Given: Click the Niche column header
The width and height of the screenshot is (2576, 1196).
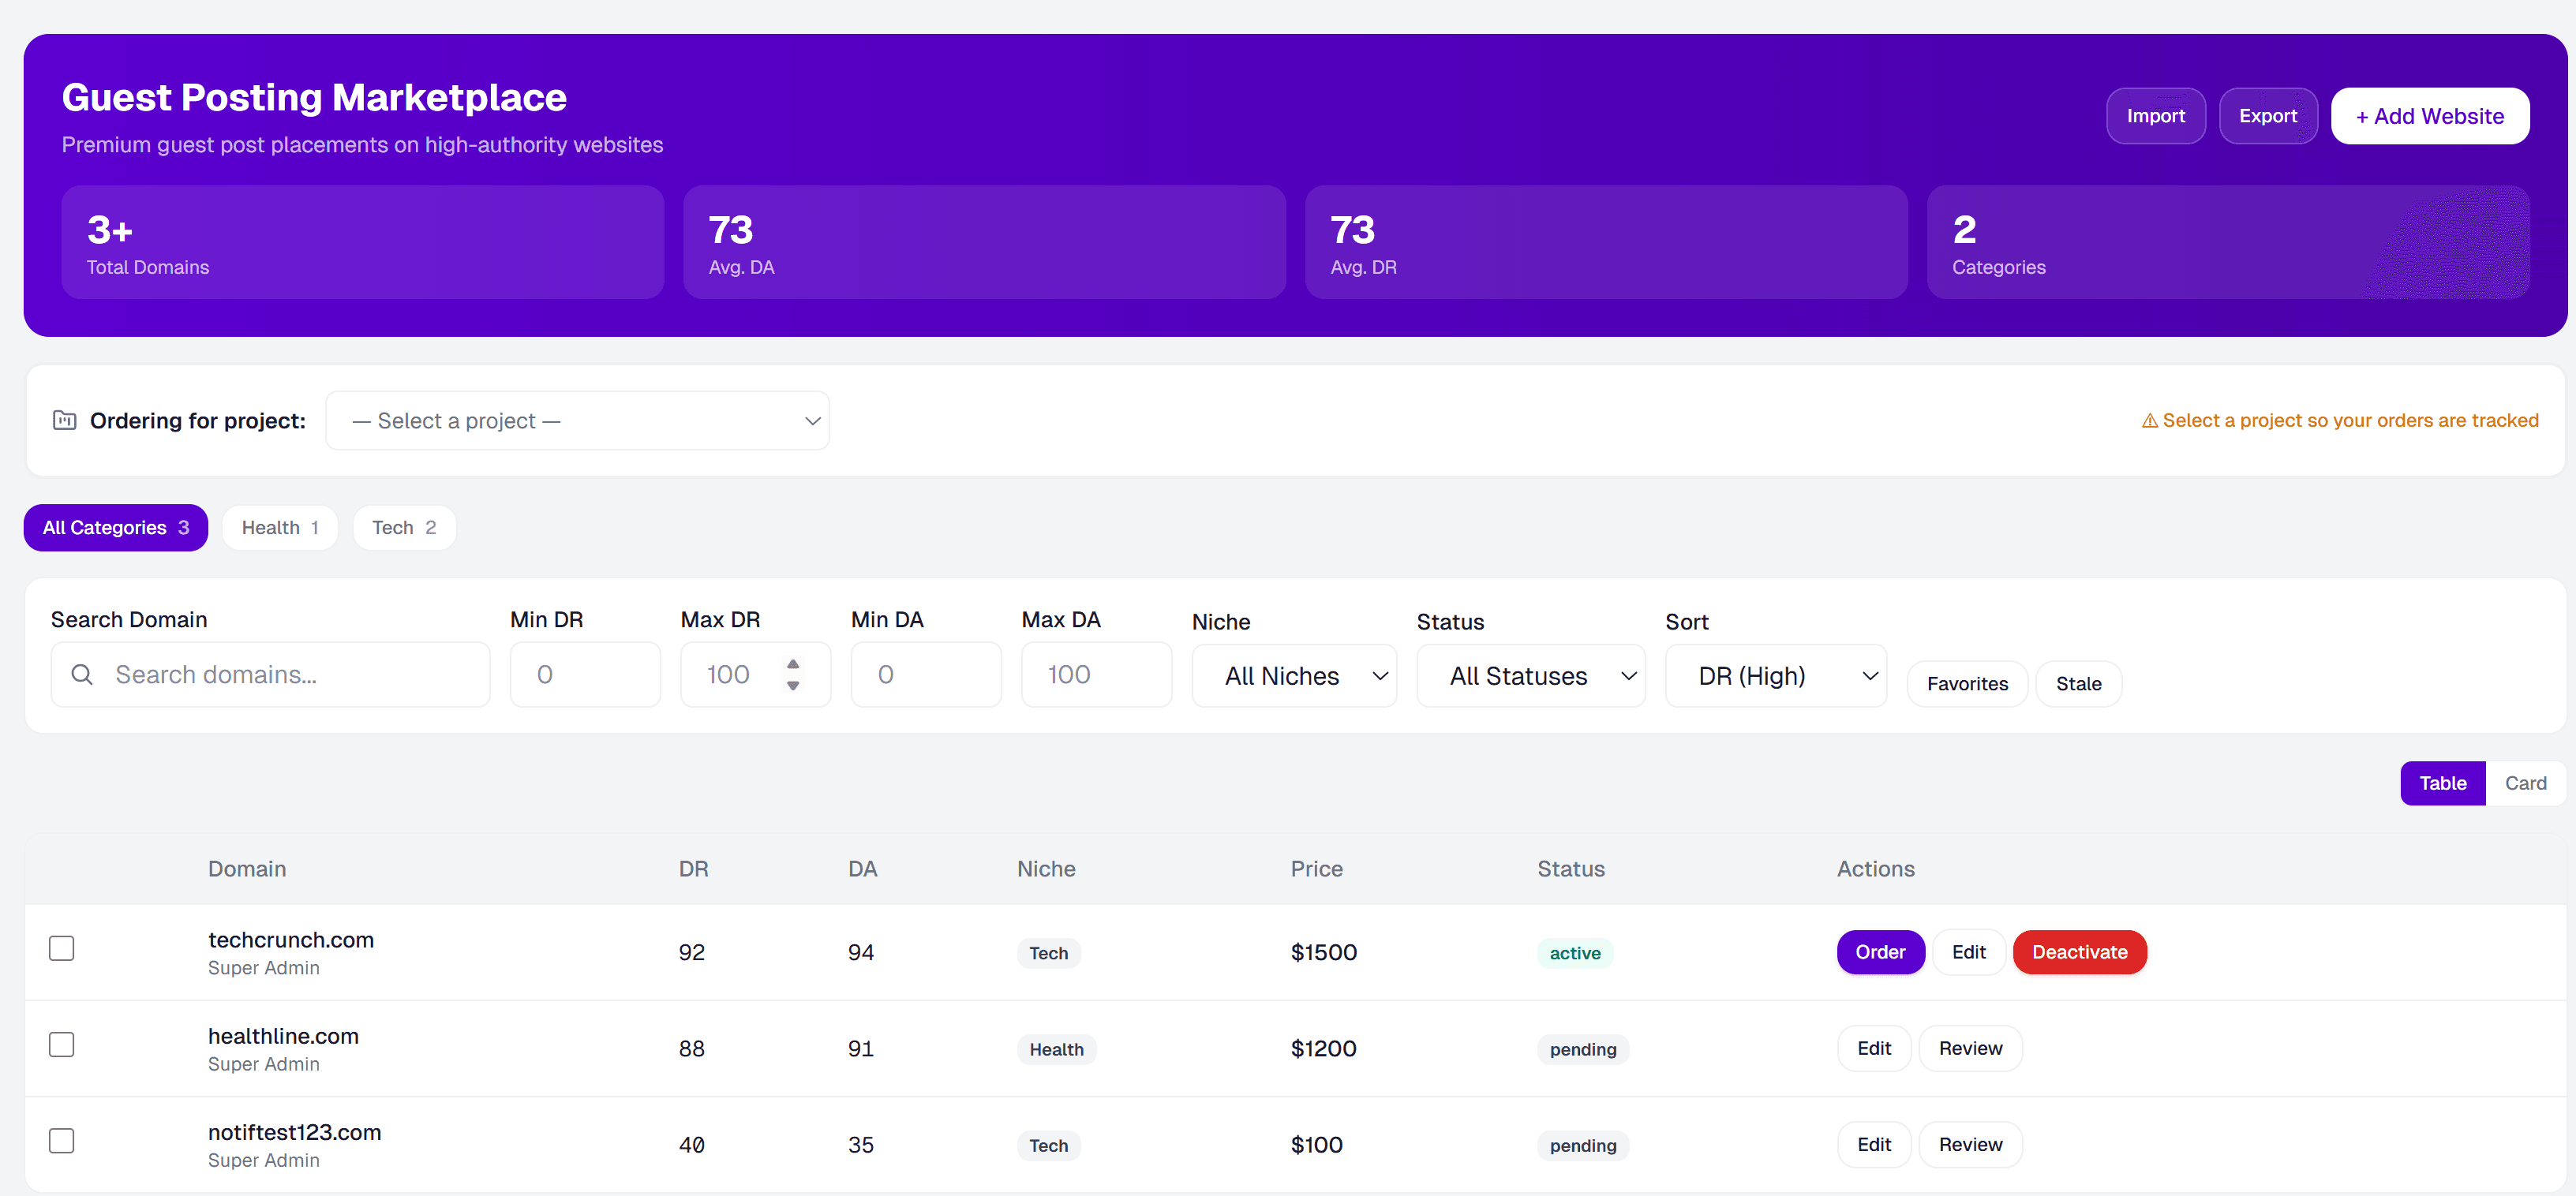Looking at the screenshot, I should pyautogui.click(x=1046, y=869).
